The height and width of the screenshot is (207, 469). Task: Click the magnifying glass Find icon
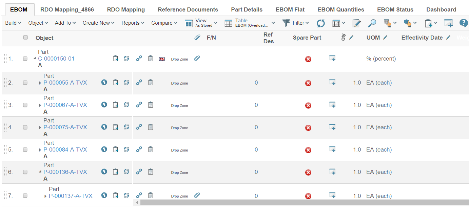tap(372, 23)
